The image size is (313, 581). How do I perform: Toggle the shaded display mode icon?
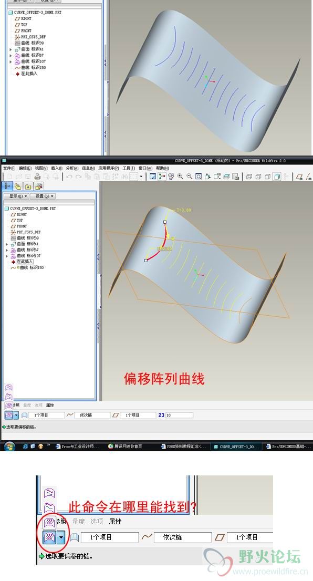277,177
